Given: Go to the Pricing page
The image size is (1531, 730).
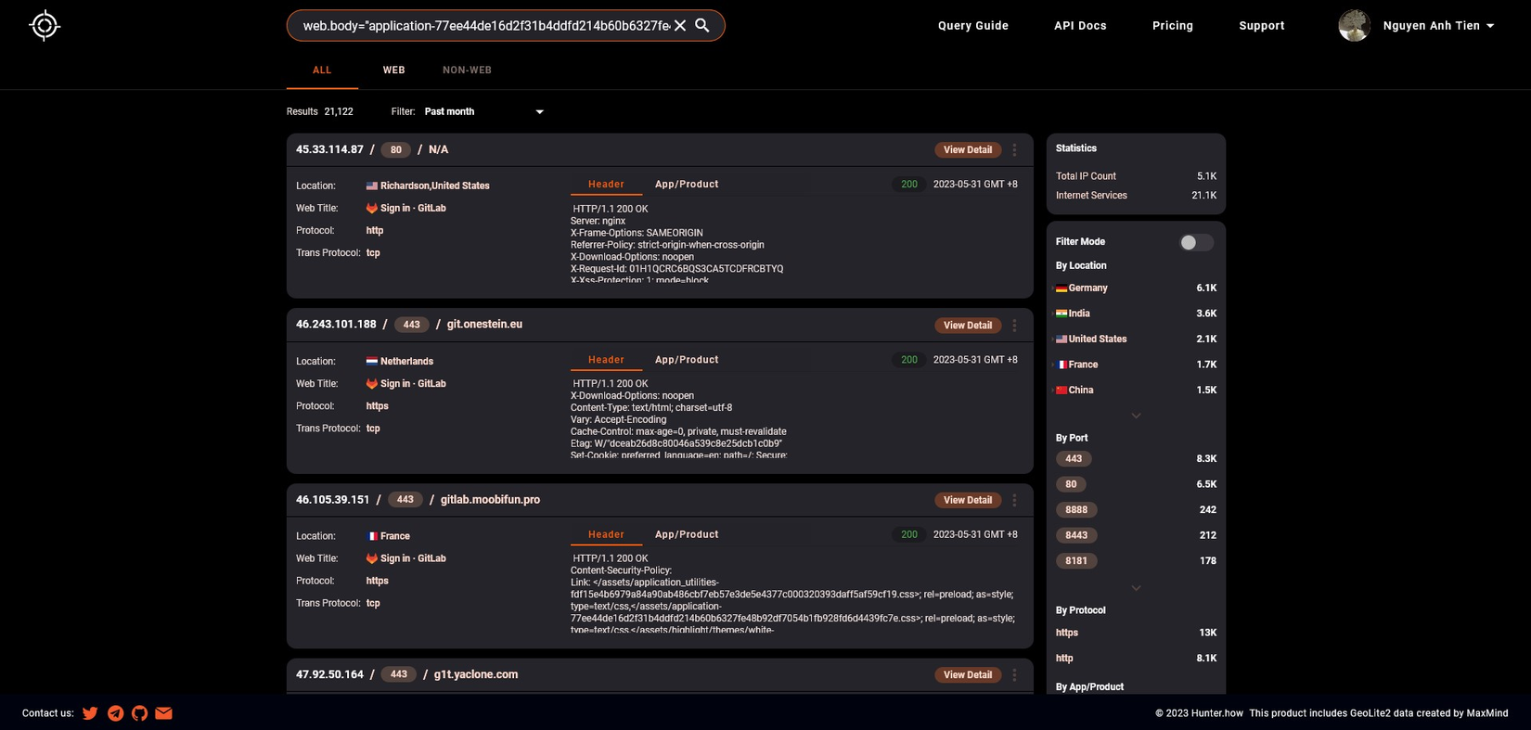Looking at the screenshot, I should [x=1173, y=26].
